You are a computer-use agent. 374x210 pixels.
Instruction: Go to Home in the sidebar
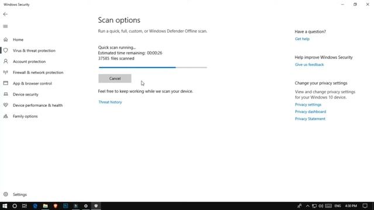[x=18, y=40]
